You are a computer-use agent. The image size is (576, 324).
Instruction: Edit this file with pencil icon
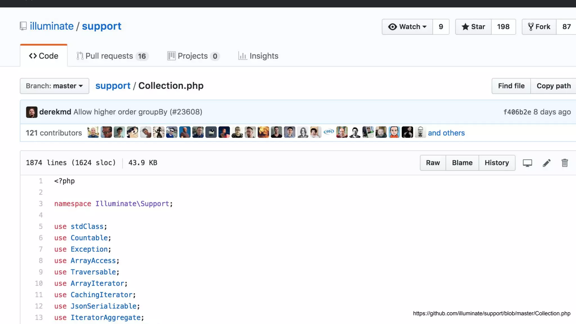pyautogui.click(x=546, y=163)
